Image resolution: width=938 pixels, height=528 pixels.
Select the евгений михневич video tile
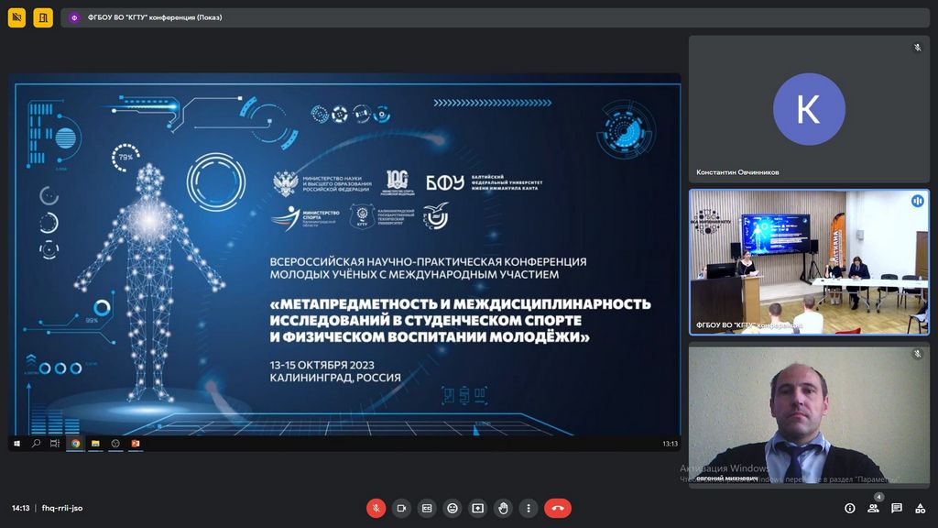[x=808, y=415]
